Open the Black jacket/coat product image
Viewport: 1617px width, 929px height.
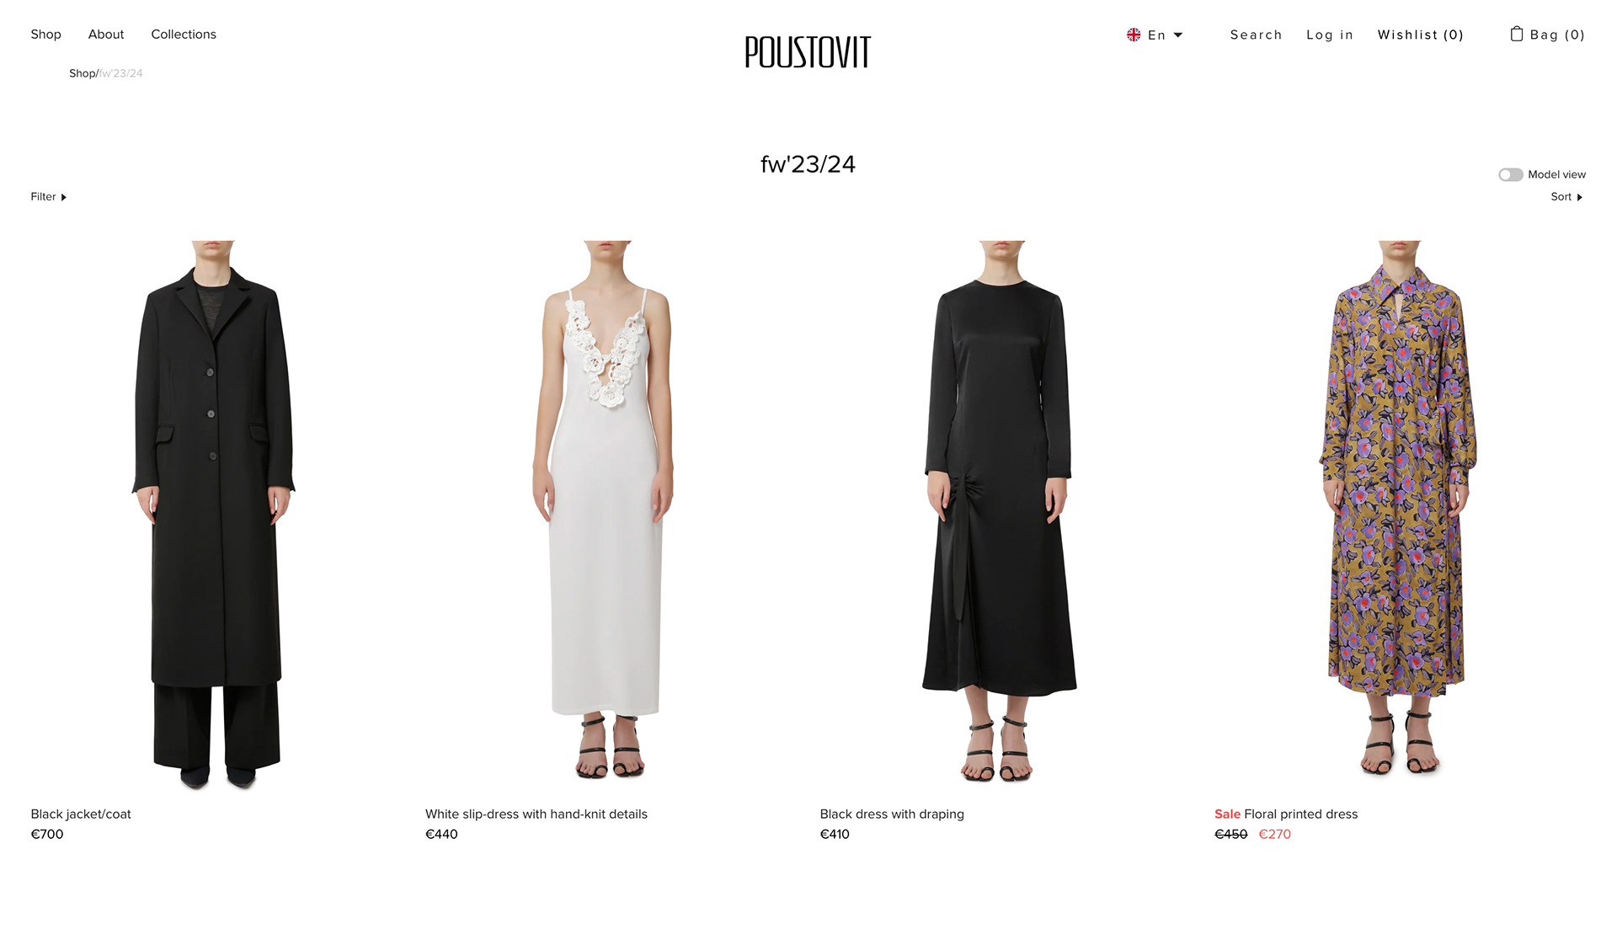coord(214,515)
